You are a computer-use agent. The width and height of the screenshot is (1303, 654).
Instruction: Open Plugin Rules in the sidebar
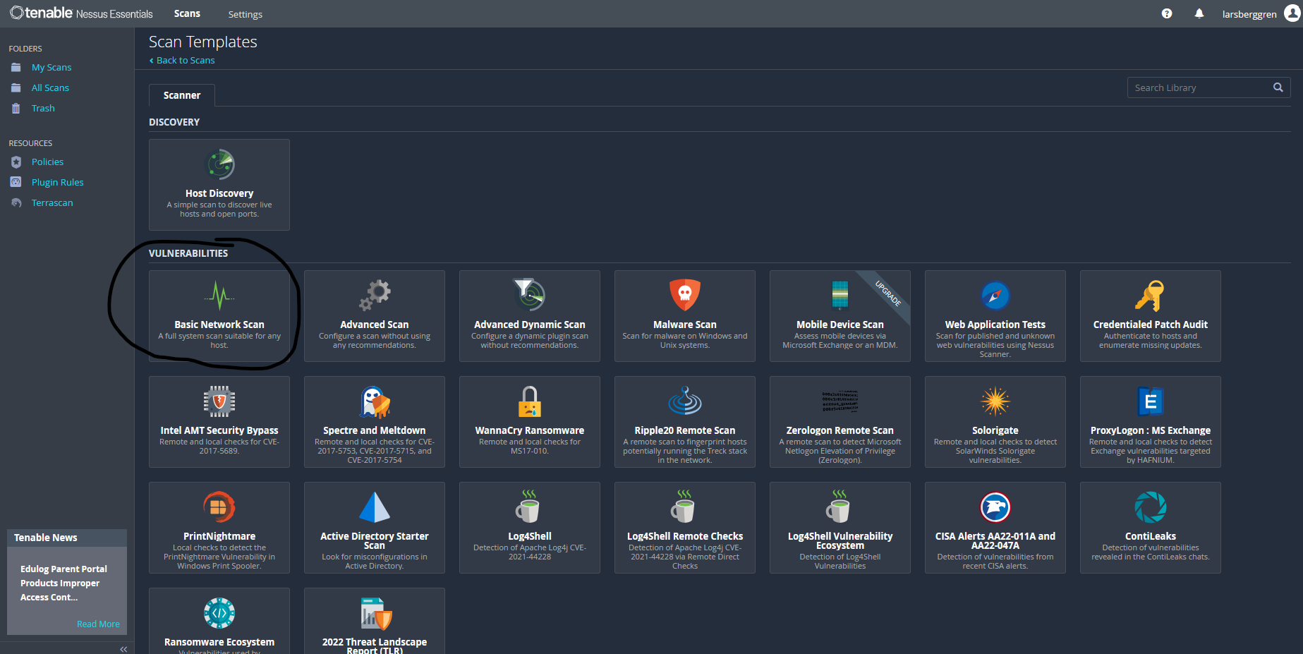(x=56, y=182)
